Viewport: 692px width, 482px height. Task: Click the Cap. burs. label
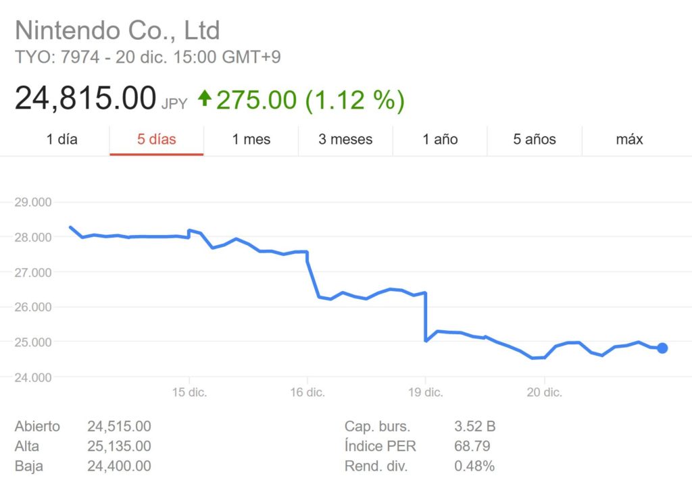pos(377,426)
